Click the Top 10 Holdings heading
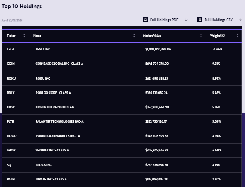The image size is (245, 187). coord(22,7)
